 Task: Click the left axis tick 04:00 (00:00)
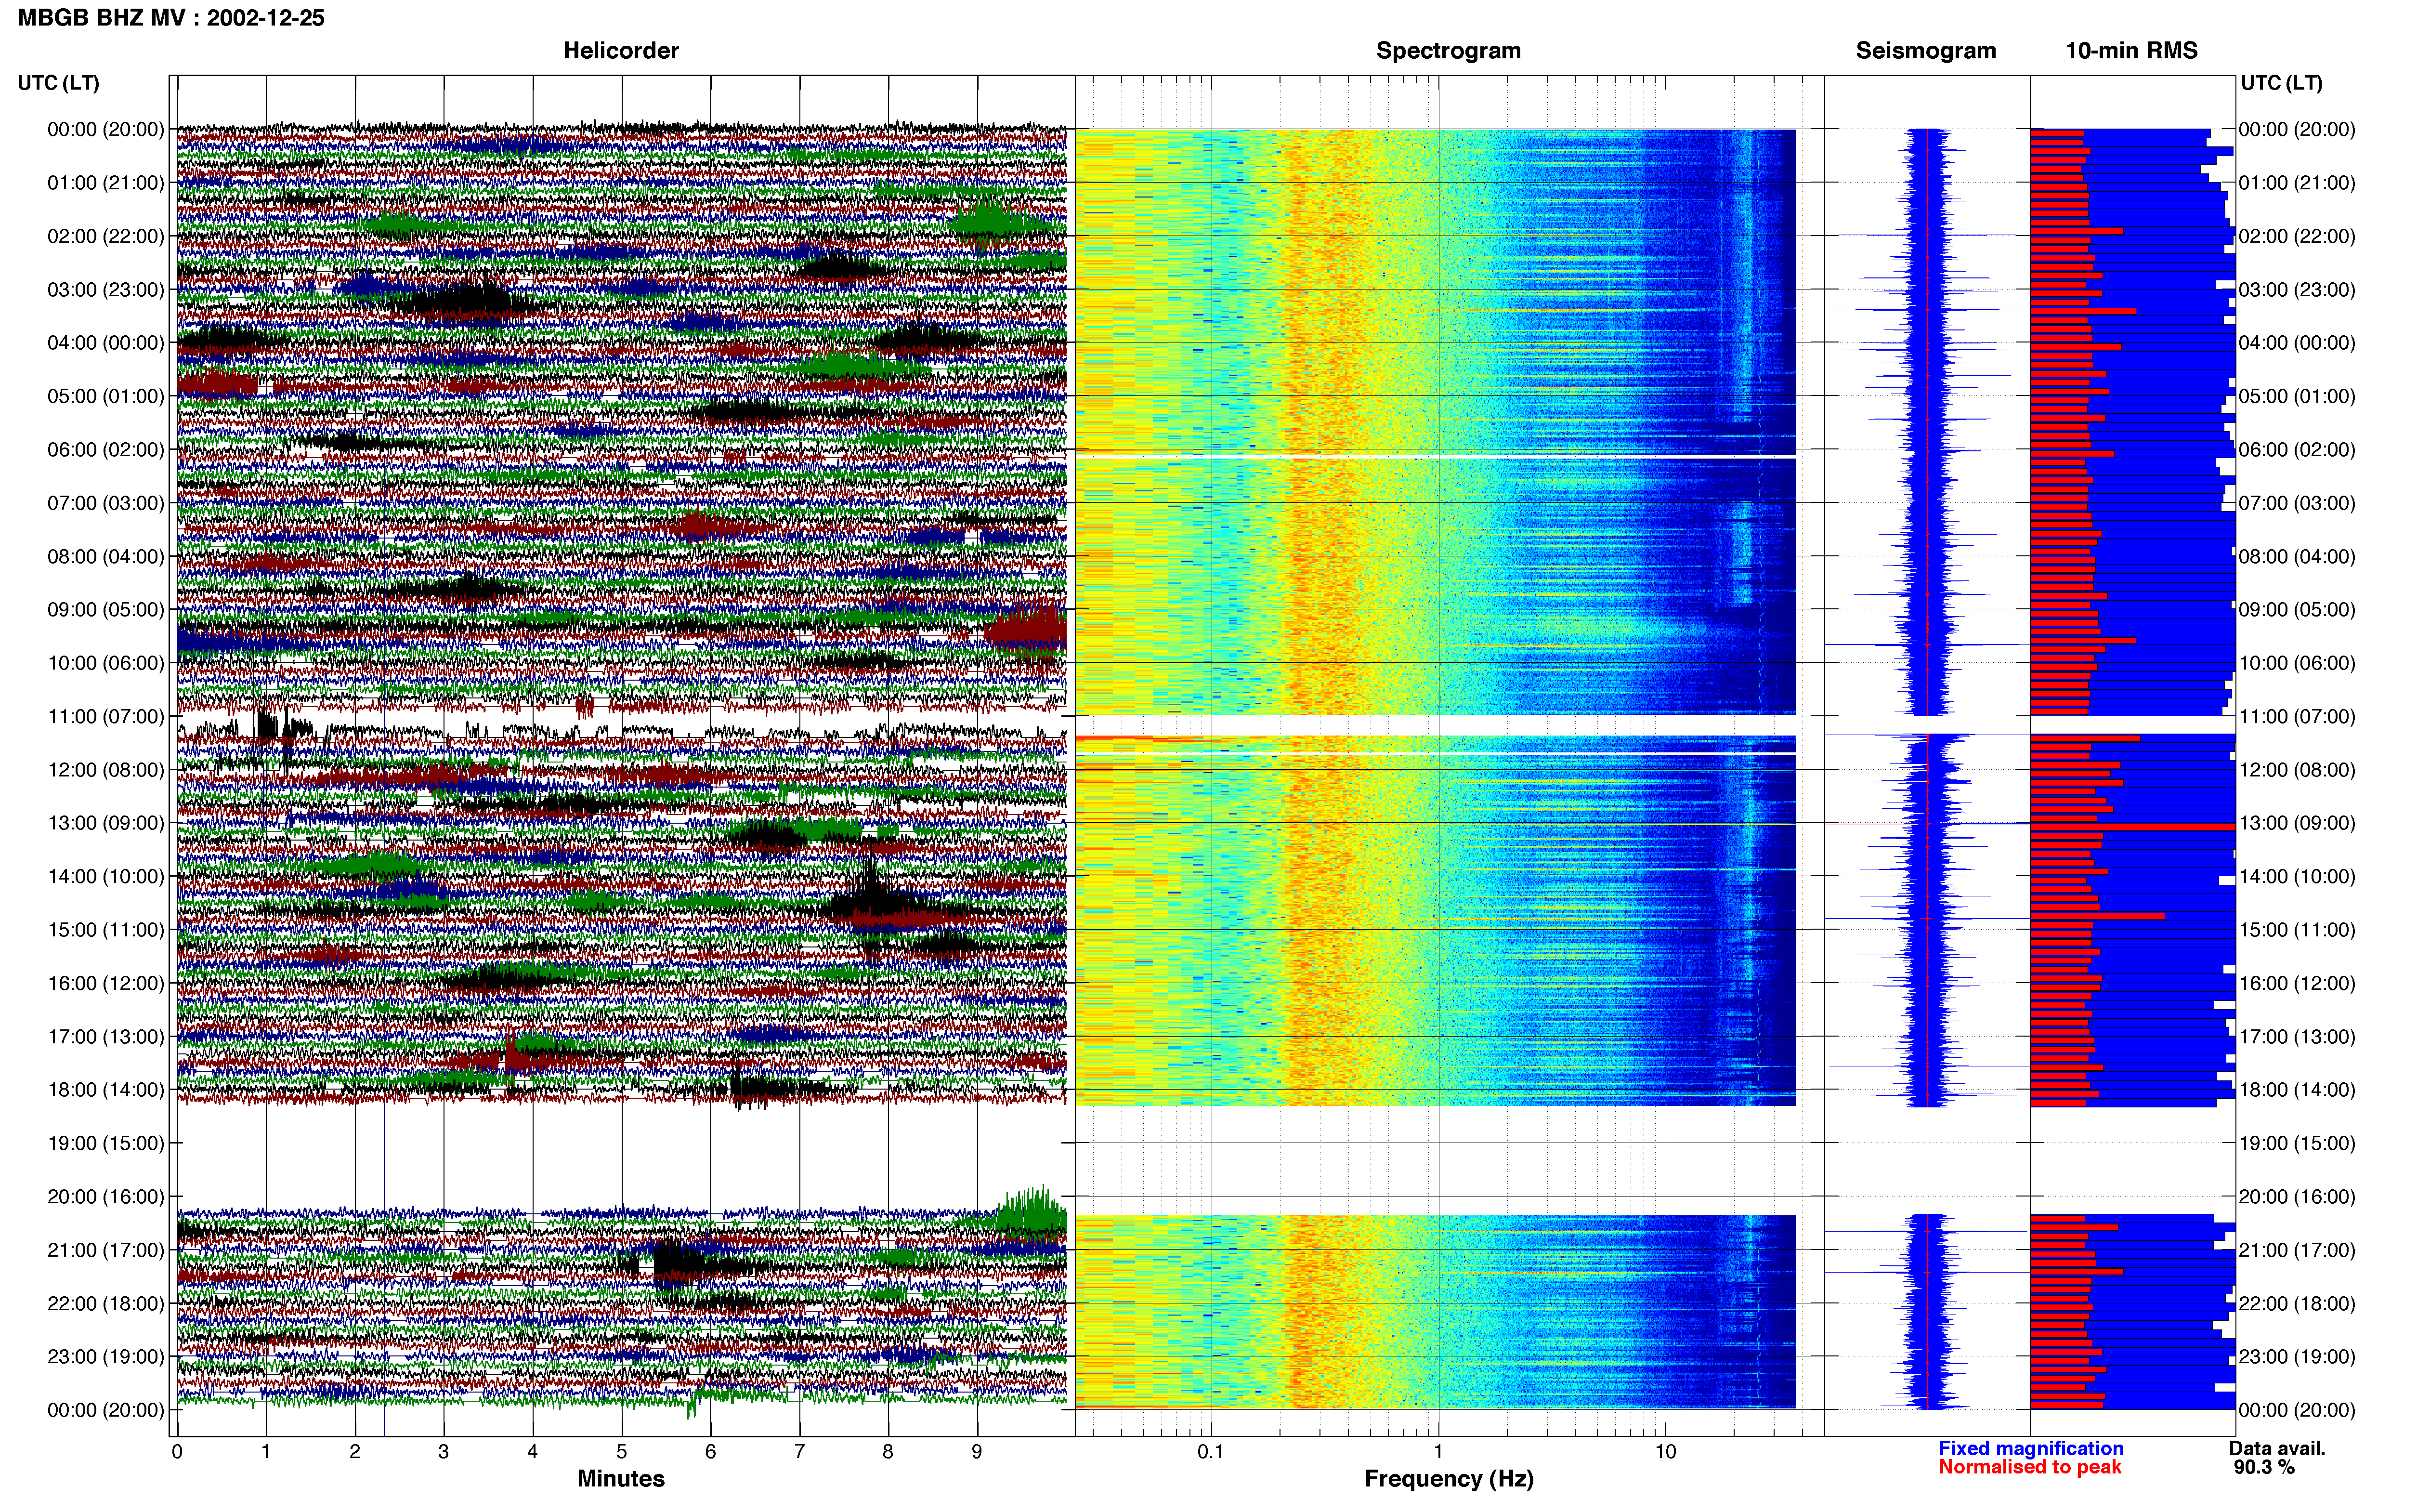coord(106,343)
